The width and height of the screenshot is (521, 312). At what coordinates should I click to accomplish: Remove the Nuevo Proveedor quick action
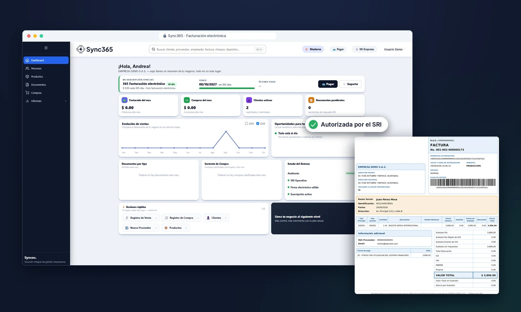coord(156,228)
